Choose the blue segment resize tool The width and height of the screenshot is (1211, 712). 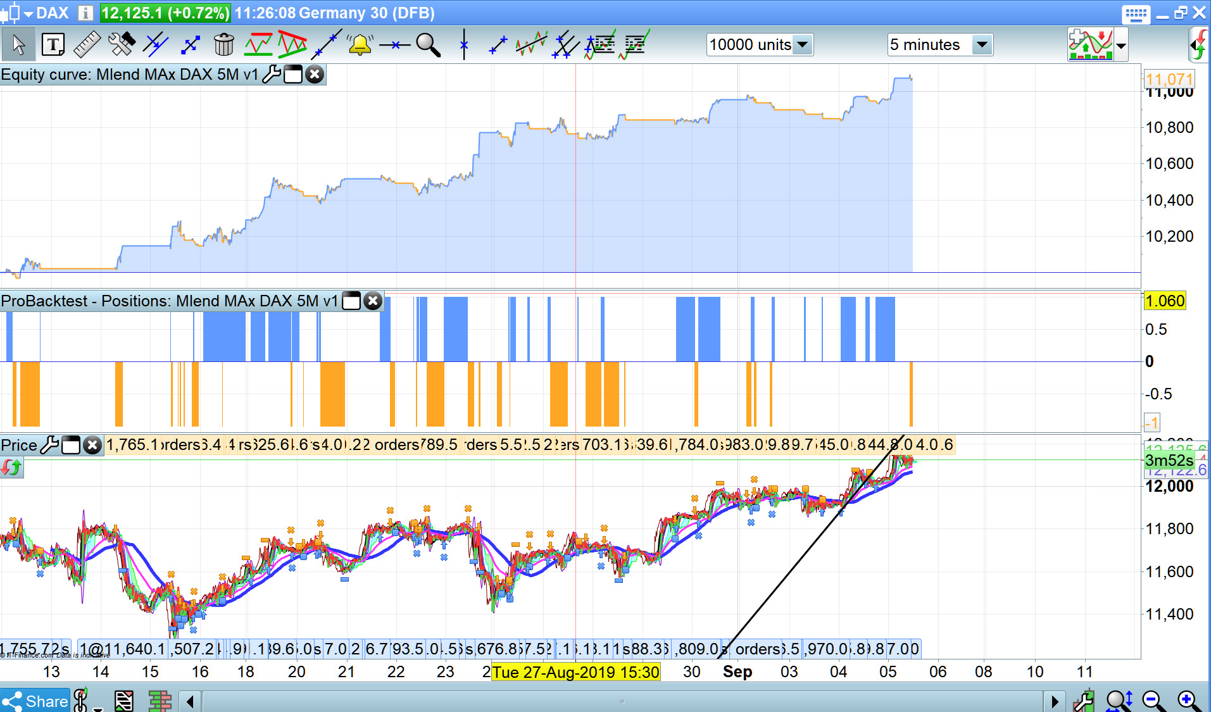point(190,45)
